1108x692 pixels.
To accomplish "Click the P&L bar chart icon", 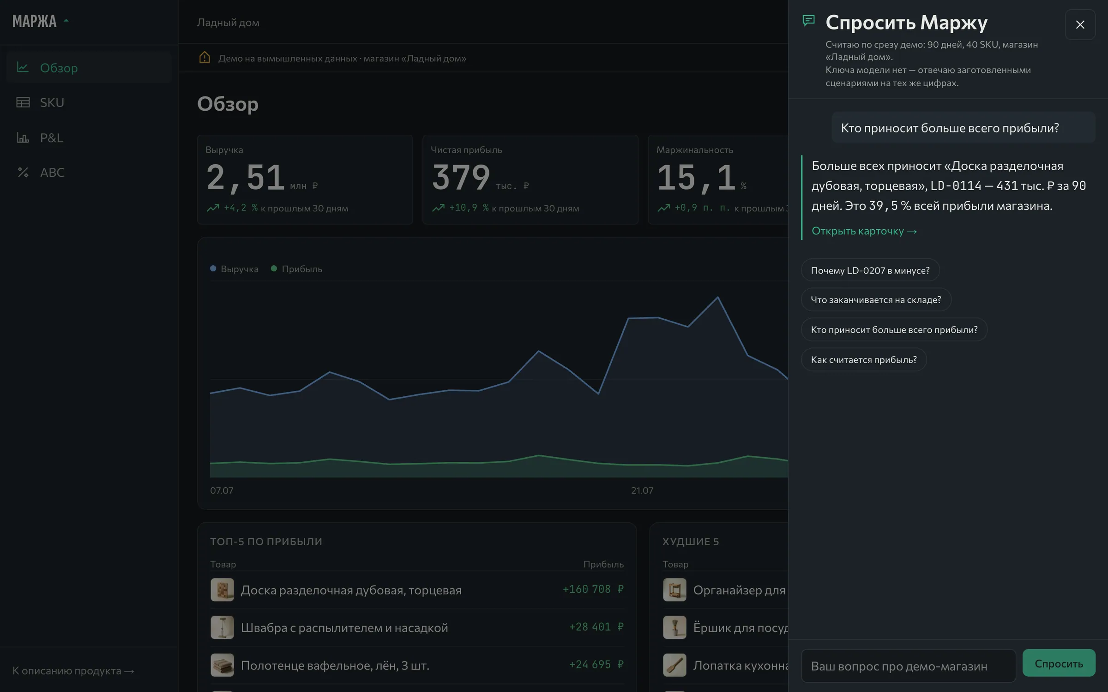I will 23,137.
